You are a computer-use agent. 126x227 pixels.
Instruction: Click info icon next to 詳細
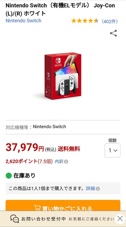98,189
